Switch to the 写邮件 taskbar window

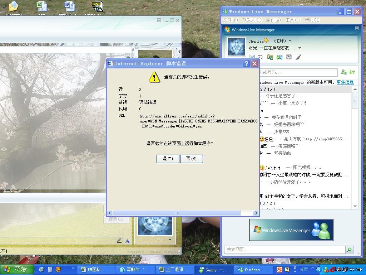[x=136, y=270]
